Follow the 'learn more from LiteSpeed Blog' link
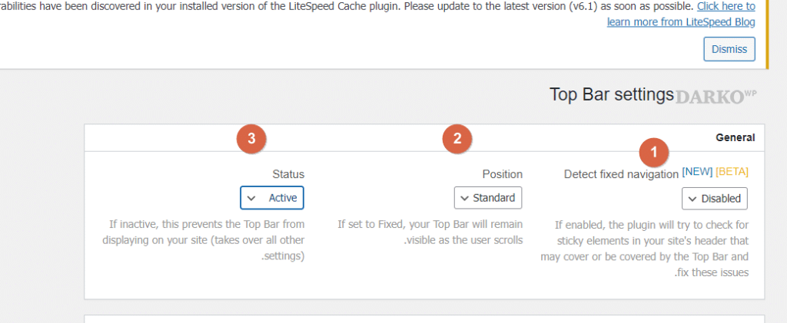 681,21
